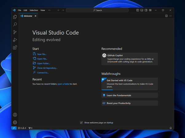Toggle the primary side bar layout button
185x138 pixels.
pos(138,10)
